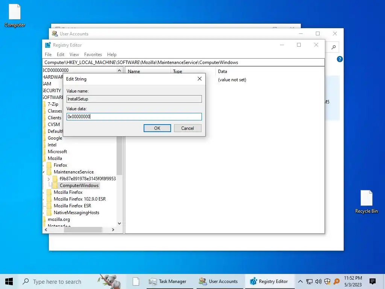Viewport: 385px width, 289px height.
Task: Open the File menu in Registry Editor
Action: point(48,55)
